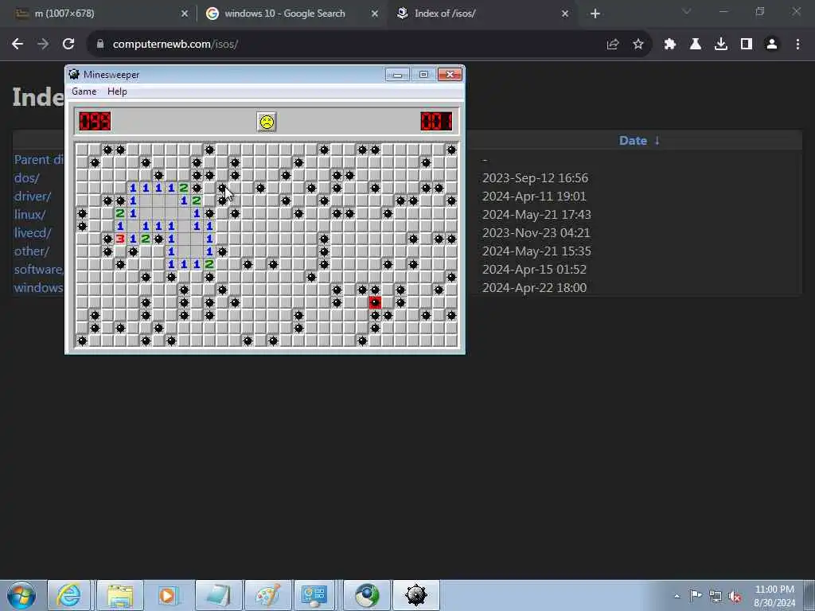Click the red exploded mine cell

tap(375, 302)
